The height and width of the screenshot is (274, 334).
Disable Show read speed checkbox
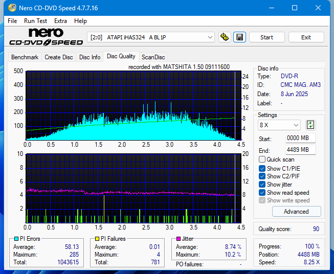[x=262, y=193]
